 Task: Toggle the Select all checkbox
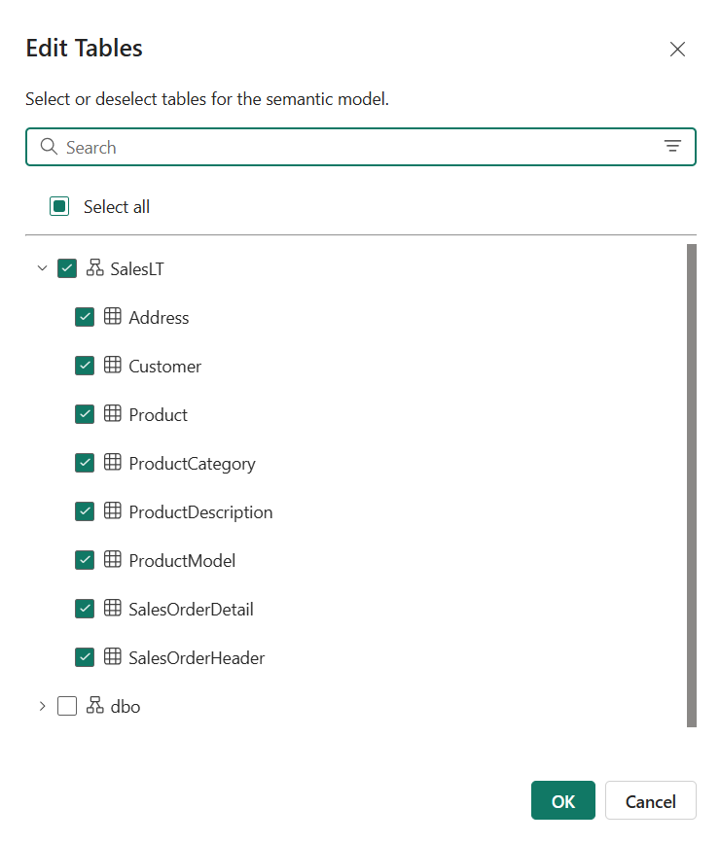[59, 206]
